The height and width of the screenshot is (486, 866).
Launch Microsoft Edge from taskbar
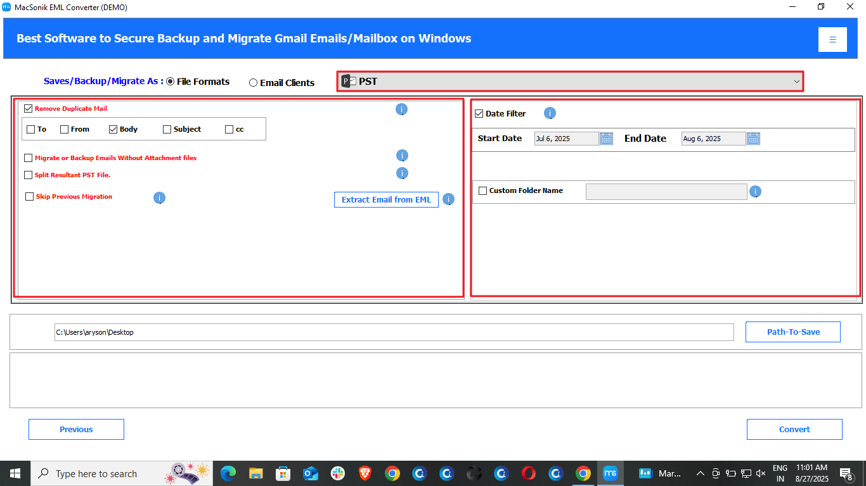point(228,473)
